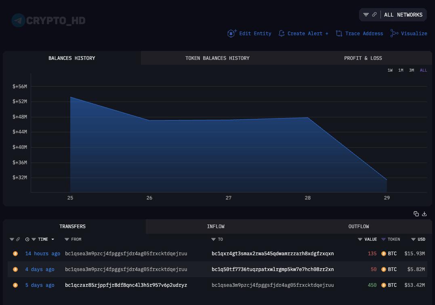
Task: Click the chart data point at day 28
Action: click(308, 117)
